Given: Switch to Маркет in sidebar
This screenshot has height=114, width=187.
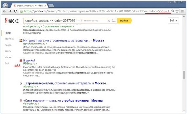Looking at the screenshot, I should 8,57.
